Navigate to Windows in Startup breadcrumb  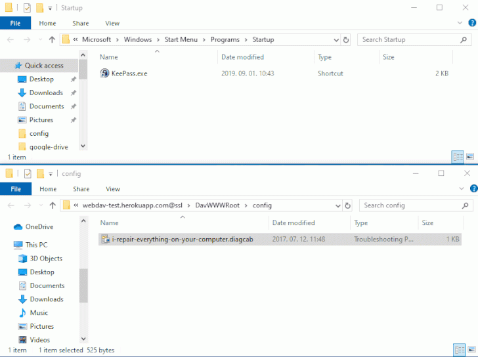(x=138, y=39)
